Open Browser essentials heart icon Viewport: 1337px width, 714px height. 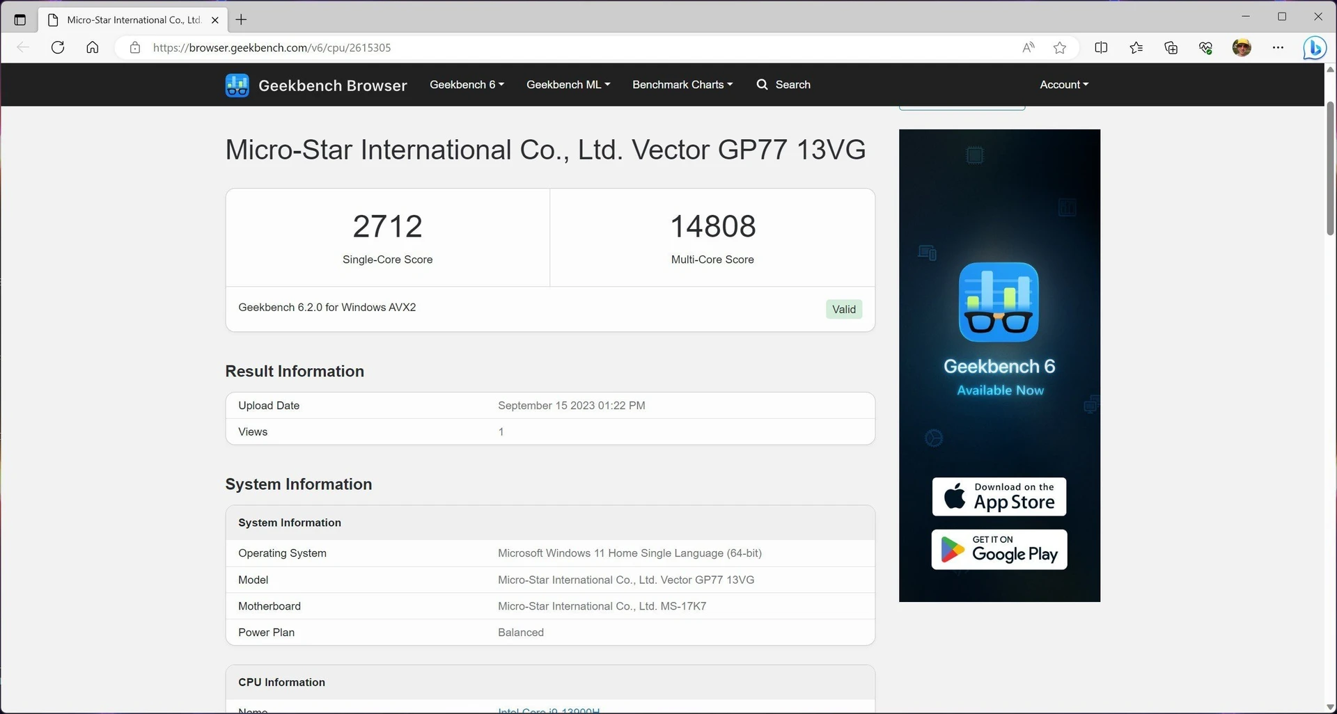pyautogui.click(x=1205, y=47)
